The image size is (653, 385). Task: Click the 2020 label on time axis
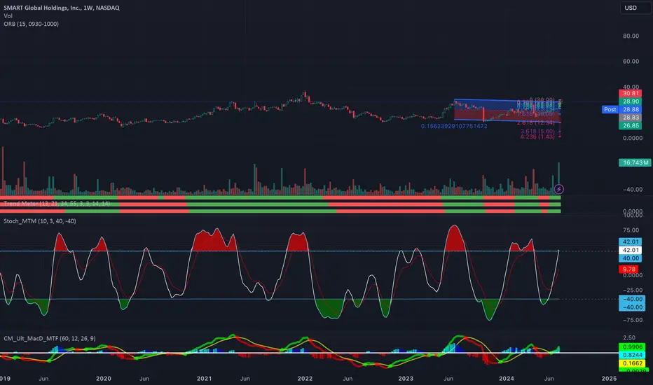(103, 378)
